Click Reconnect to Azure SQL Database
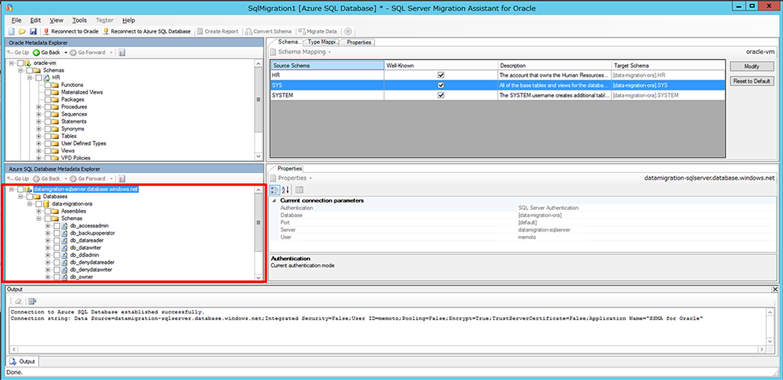Image resolution: width=783 pixels, height=380 pixels. (146, 31)
